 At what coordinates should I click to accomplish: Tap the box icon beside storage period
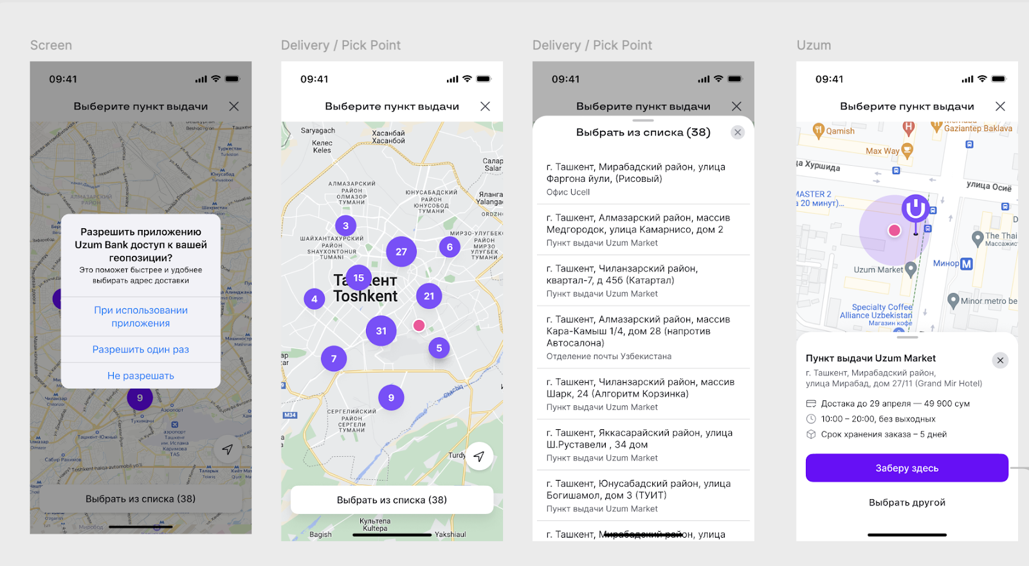click(x=811, y=434)
